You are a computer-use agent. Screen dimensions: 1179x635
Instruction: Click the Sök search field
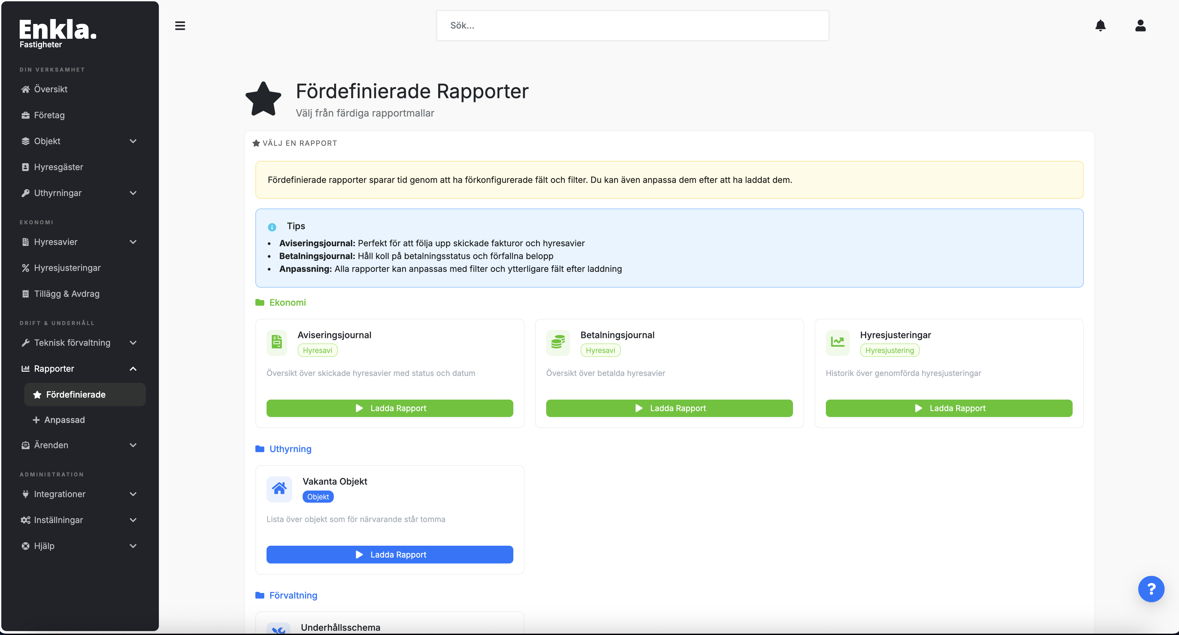click(x=632, y=26)
